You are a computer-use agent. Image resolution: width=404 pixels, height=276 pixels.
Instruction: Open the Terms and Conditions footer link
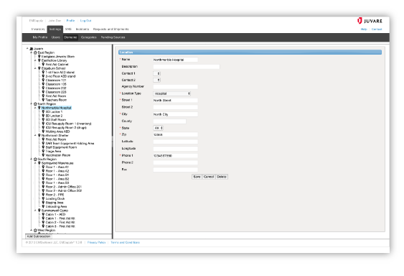point(126,242)
